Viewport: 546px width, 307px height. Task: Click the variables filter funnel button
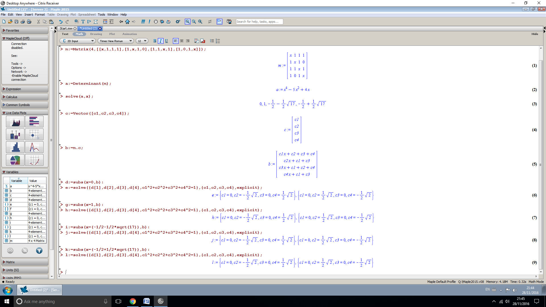[x=39, y=250]
